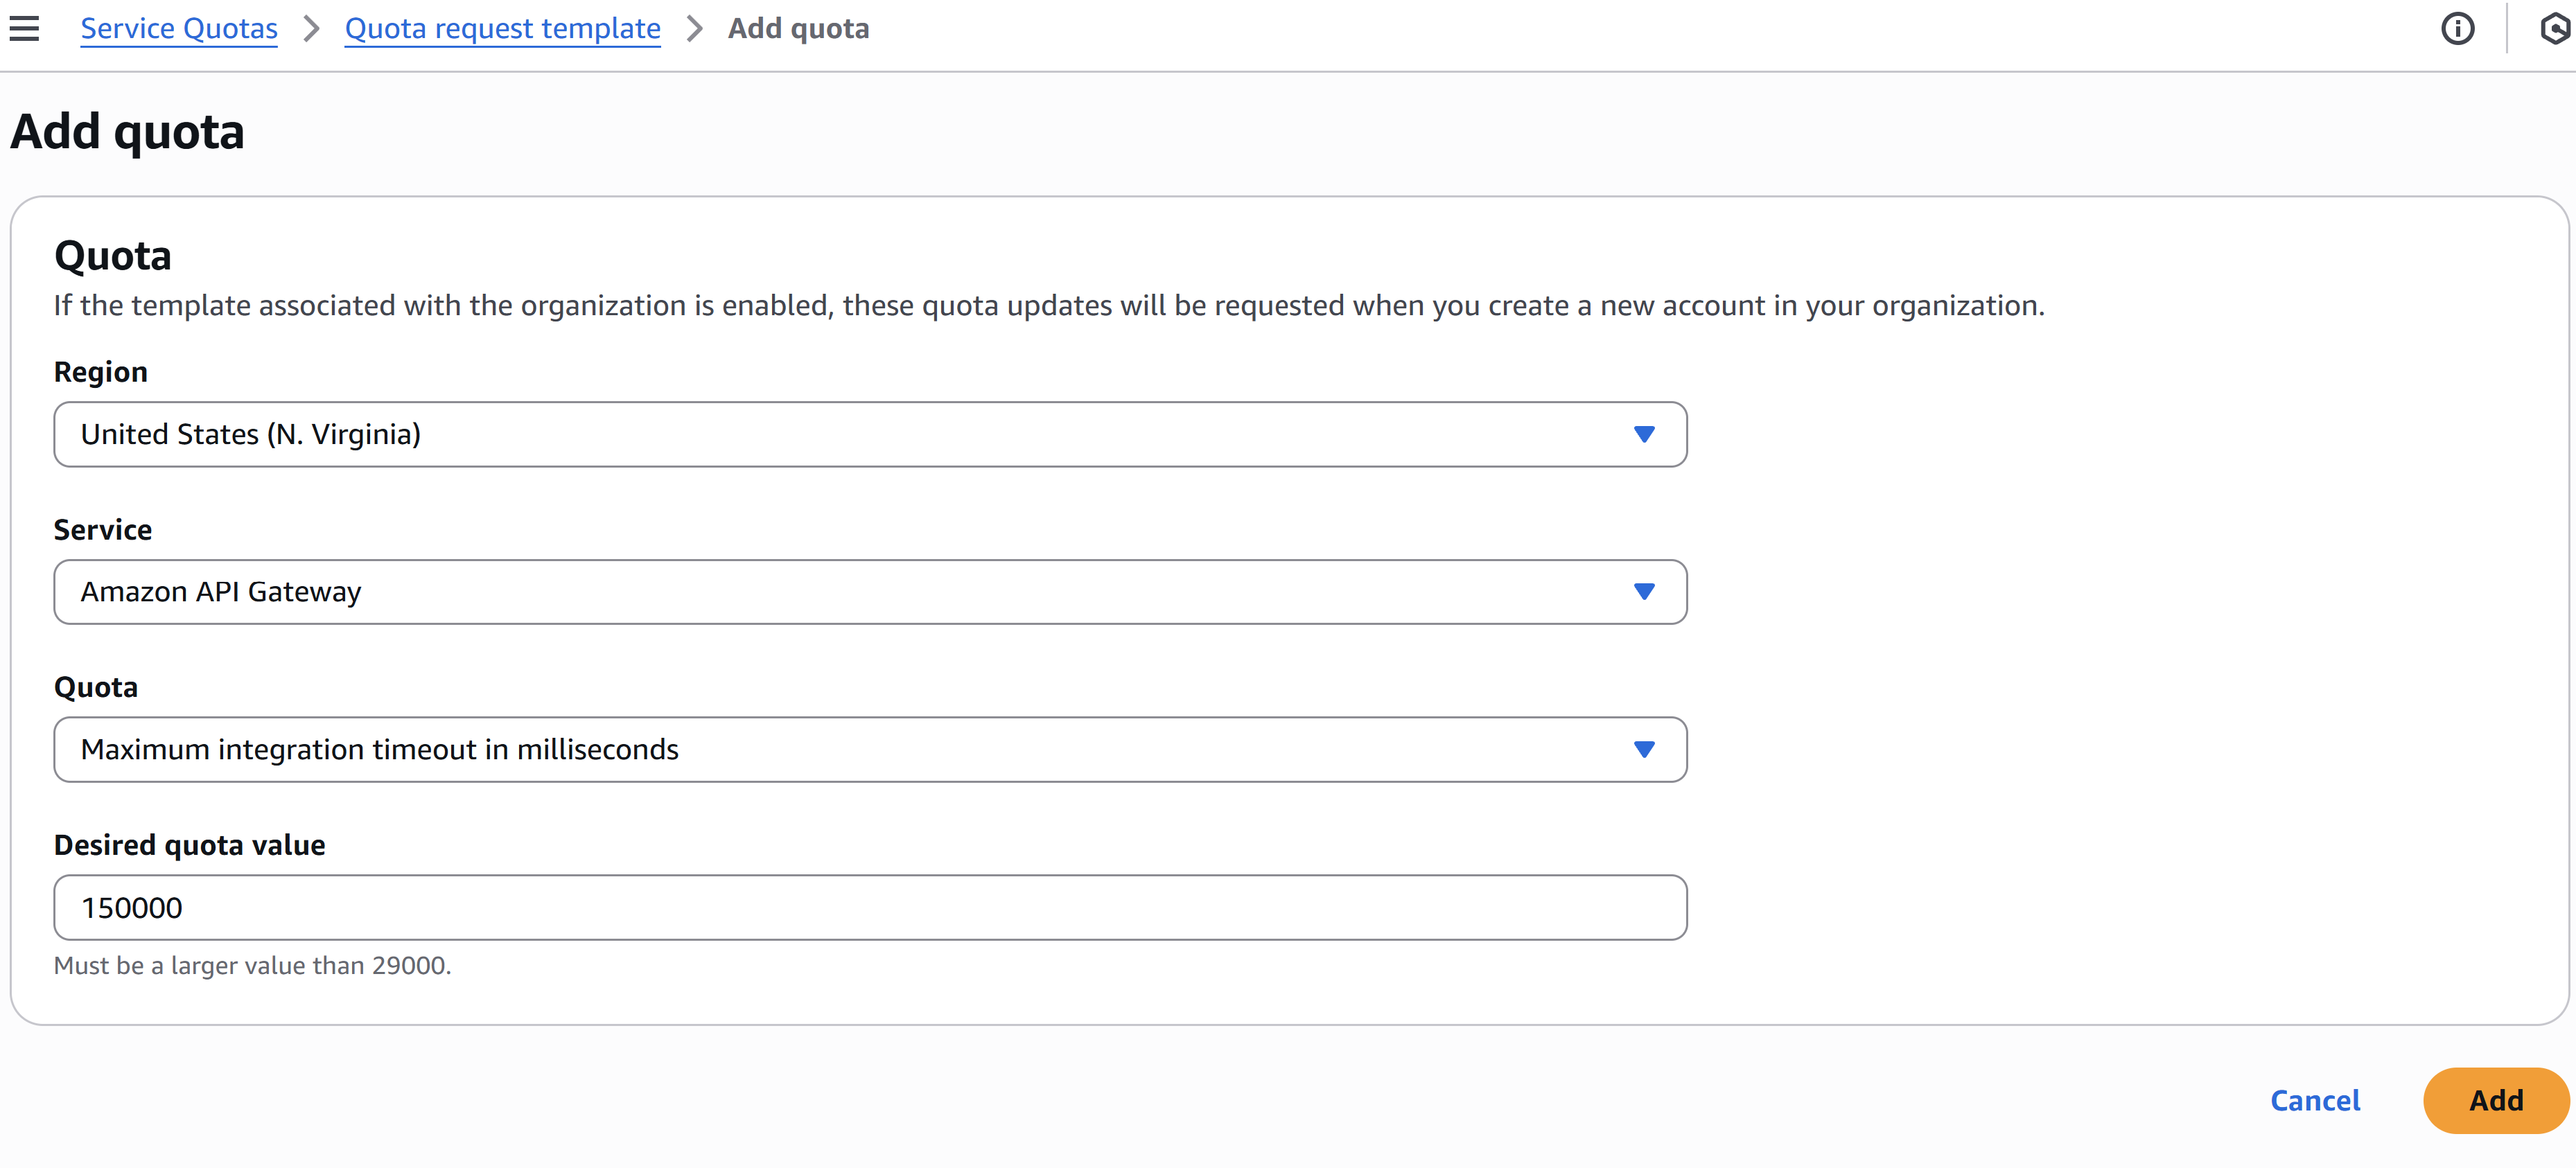Screen dimensions: 2576x1168
Task: Open the navigation sidebar hamburger menu
Action: (x=24, y=28)
